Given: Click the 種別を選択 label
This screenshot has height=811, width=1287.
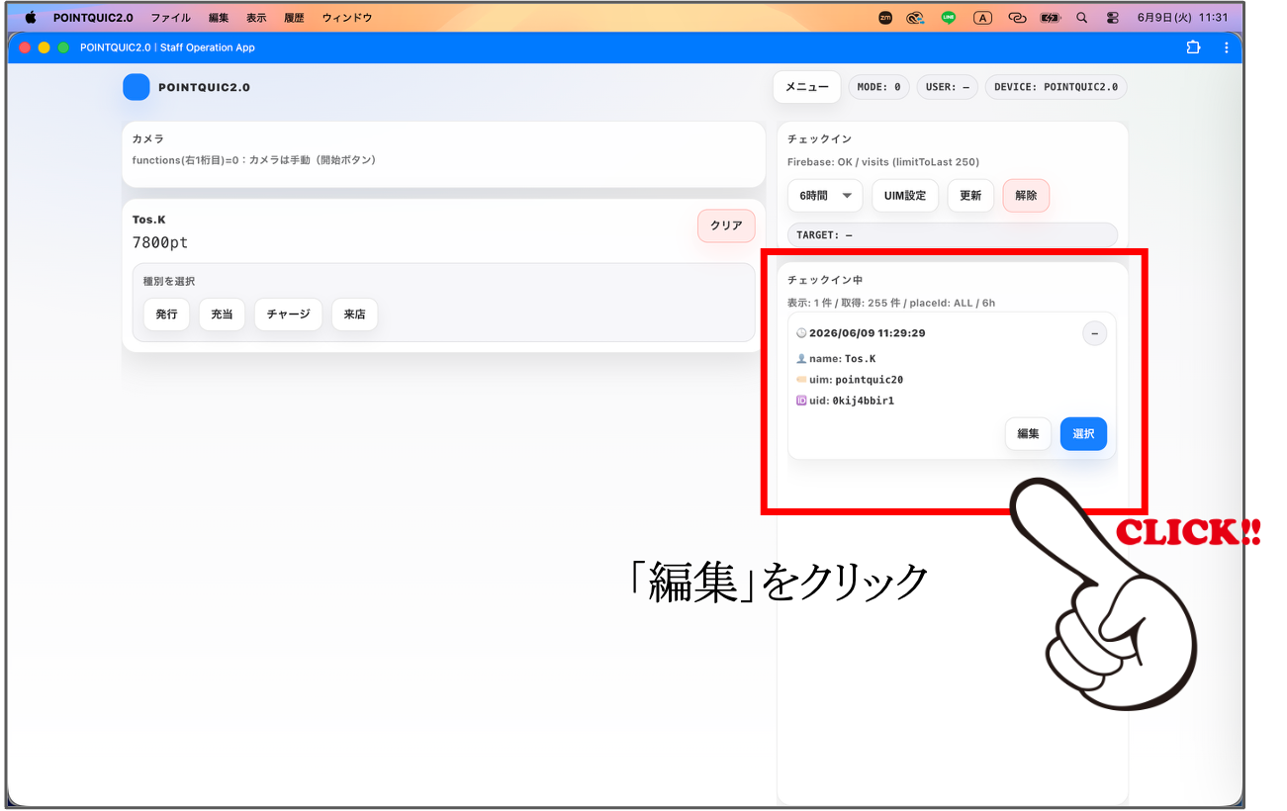Looking at the screenshot, I should tap(169, 281).
